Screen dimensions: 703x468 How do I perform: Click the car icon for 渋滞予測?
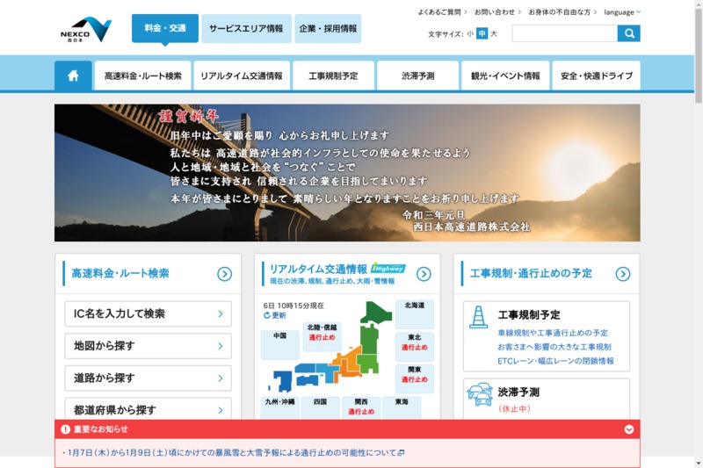click(x=480, y=393)
